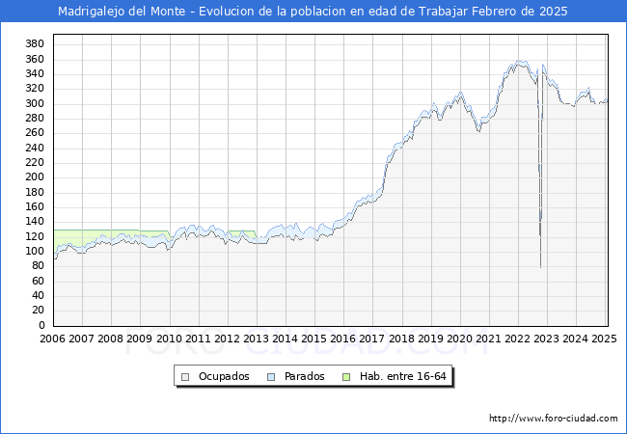Click the 2008 x-axis label
Viewport: 627px width, 434px height.
pyautogui.click(x=110, y=339)
